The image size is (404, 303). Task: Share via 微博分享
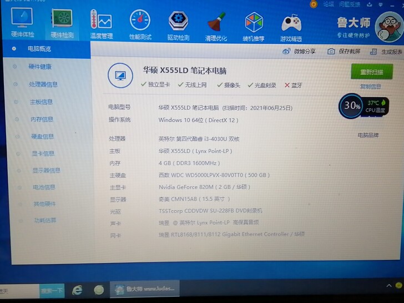coord(299,51)
